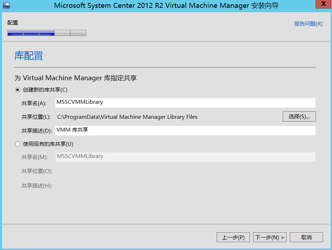This screenshot has width=332, height=250.
Task: Click the share path C:\ProgramData\Virtual Machine Manager Library Files
Action: pyautogui.click(x=127, y=117)
